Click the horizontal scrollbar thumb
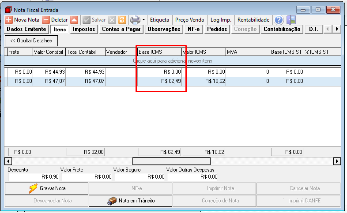The image size is (347, 213). tap(171, 161)
